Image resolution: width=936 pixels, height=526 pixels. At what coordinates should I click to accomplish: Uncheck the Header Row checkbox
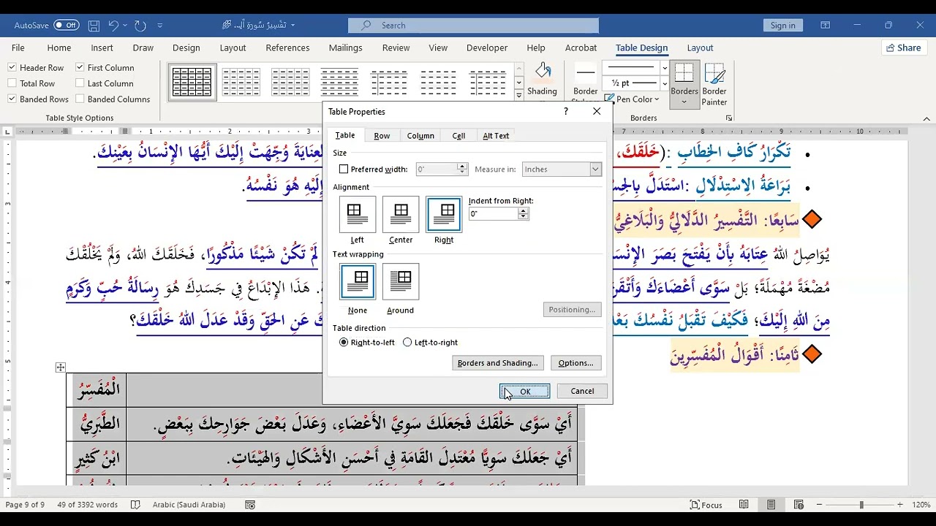tap(12, 67)
